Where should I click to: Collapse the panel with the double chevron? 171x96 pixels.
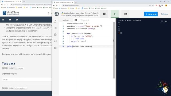49,13
